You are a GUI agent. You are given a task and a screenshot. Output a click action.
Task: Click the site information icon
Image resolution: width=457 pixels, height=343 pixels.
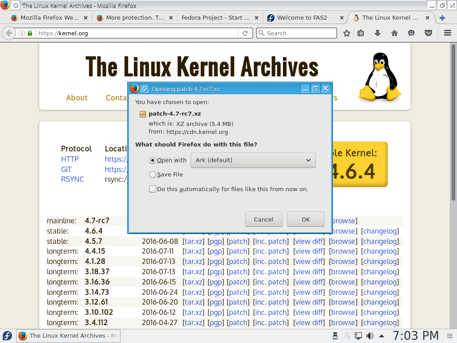(x=22, y=33)
